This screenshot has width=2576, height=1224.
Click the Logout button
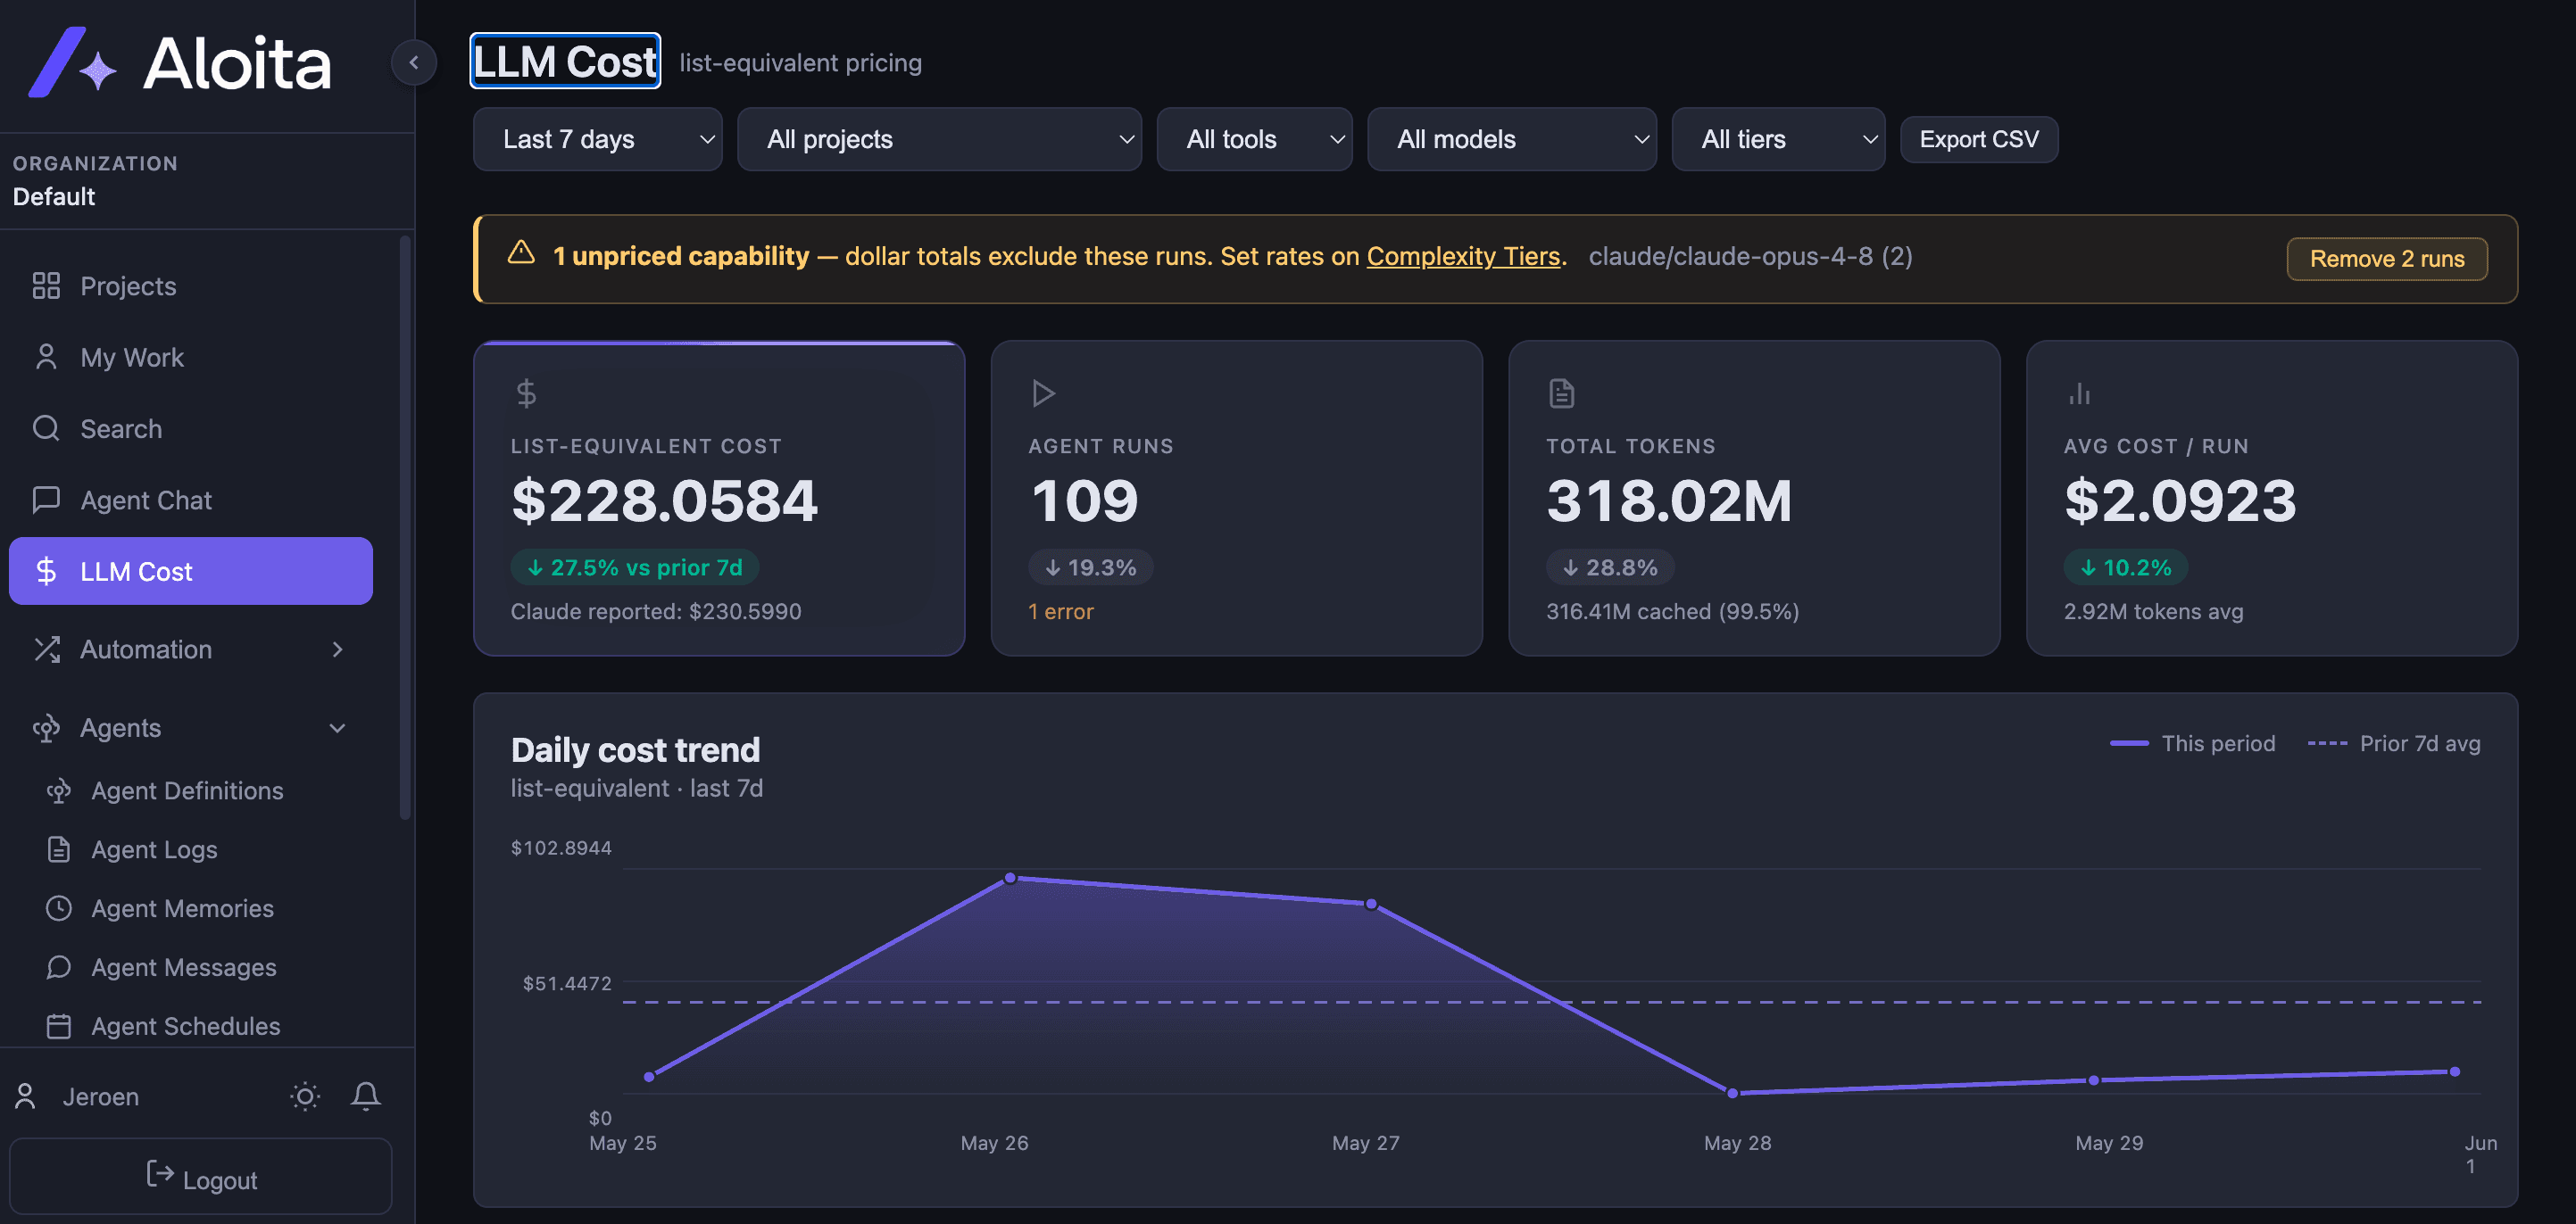click(201, 1177)
